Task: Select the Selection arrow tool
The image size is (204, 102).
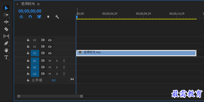Action: (x=6, y=8)
